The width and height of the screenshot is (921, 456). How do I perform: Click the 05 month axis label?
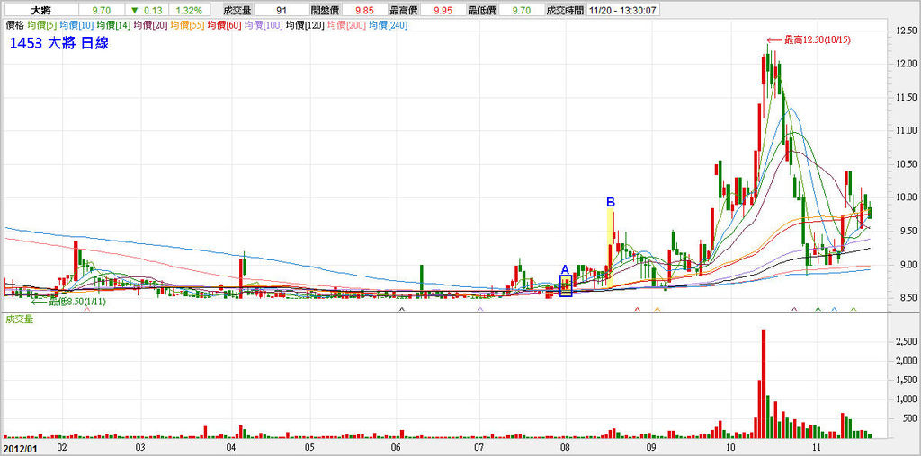pyautogui.click(x=310, y=447)
